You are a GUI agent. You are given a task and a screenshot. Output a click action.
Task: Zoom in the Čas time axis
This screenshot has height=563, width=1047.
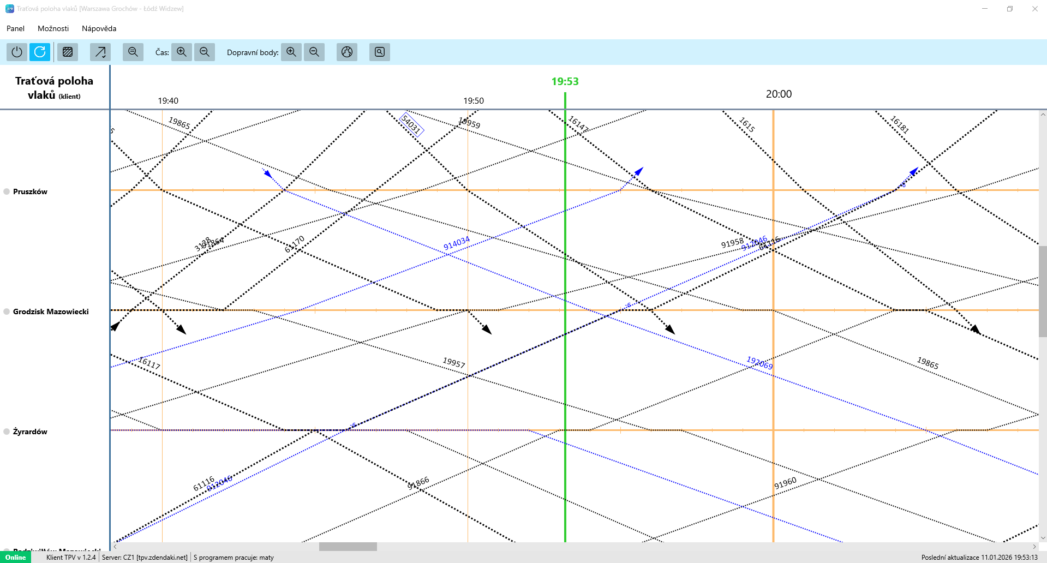[182, 52]
